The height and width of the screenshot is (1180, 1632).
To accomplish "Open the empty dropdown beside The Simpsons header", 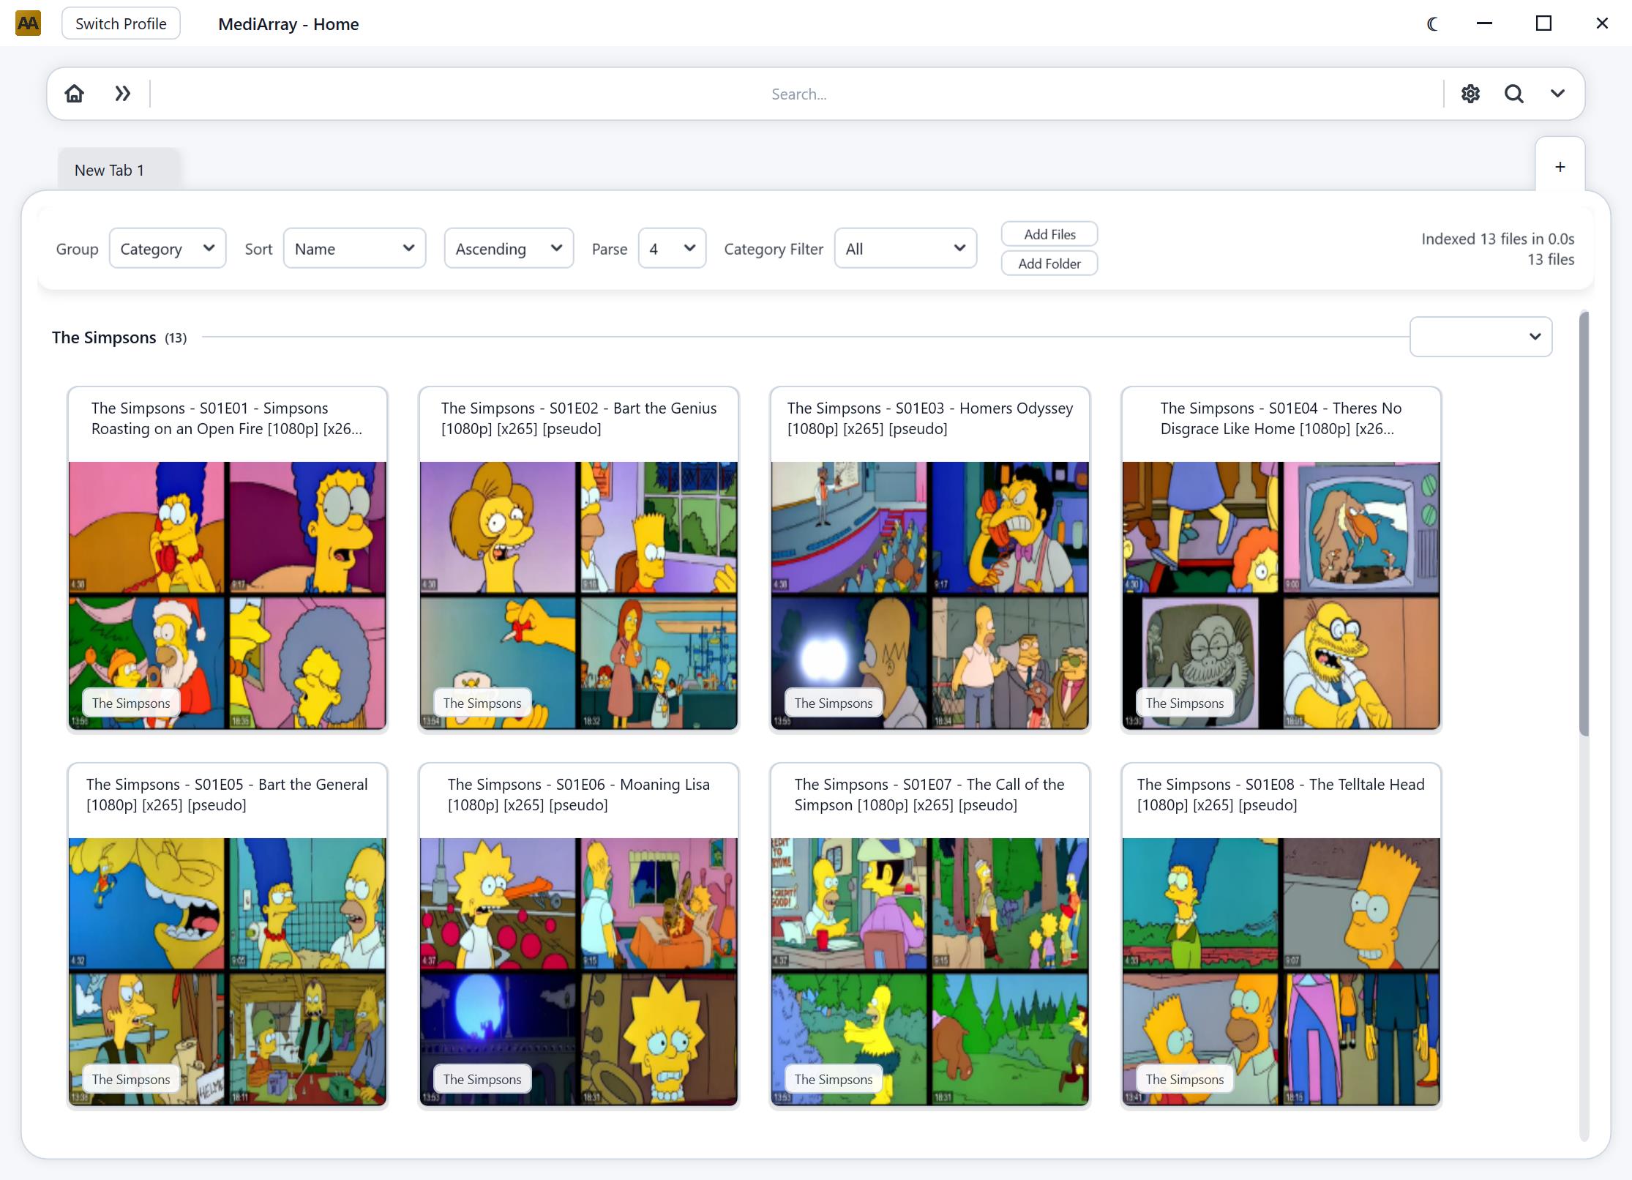I will pyautogui.click(x=1481, y=337).
